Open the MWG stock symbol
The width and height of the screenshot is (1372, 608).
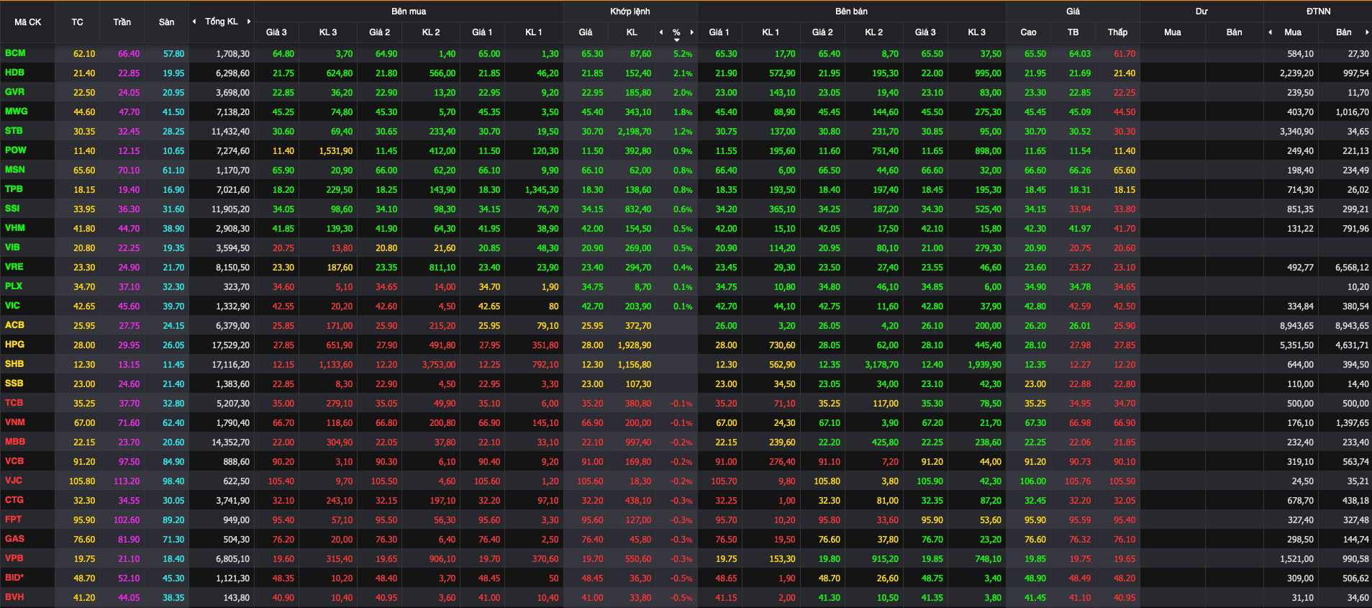[16, 112]
